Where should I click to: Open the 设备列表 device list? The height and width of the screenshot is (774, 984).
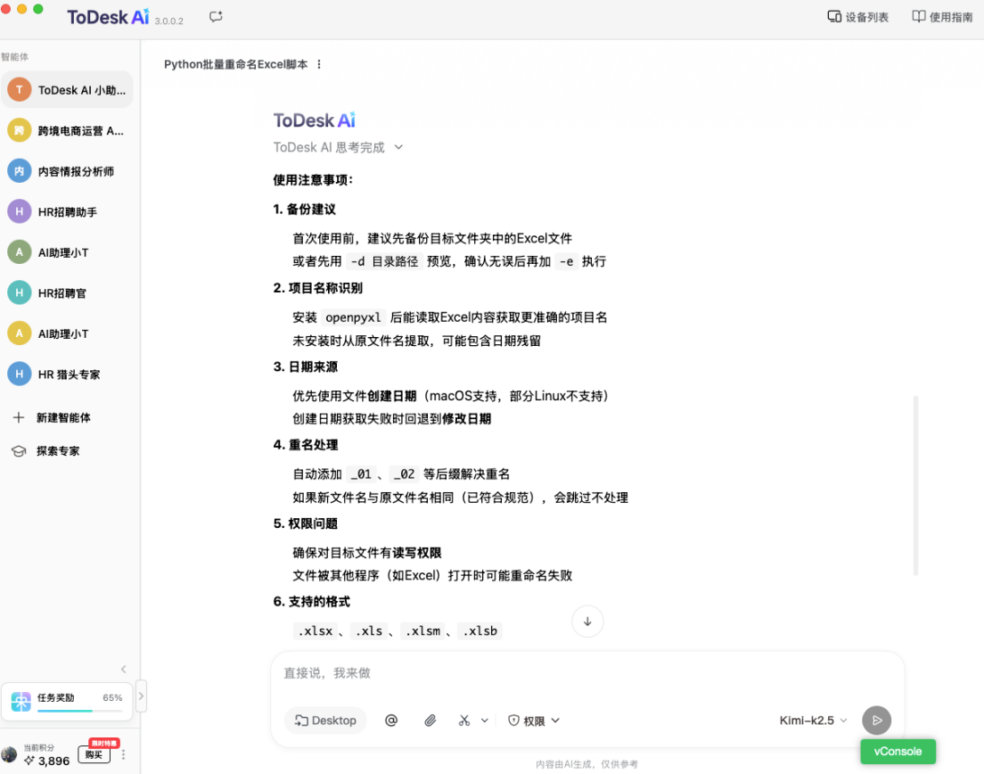point(857,17)
